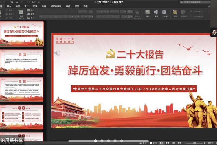Click the share/person icon near the ribbon

pyautogui.click(x=209, y=6)
